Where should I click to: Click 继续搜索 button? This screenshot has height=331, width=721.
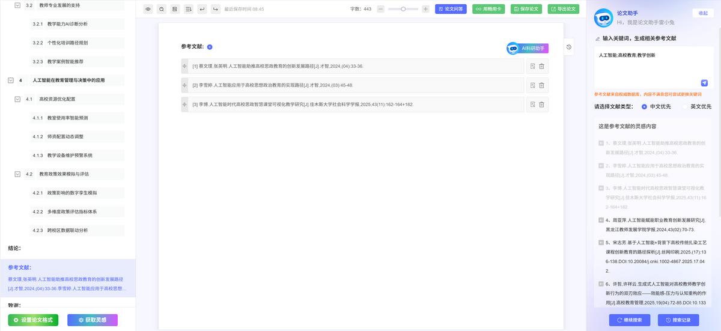point(630,320)
